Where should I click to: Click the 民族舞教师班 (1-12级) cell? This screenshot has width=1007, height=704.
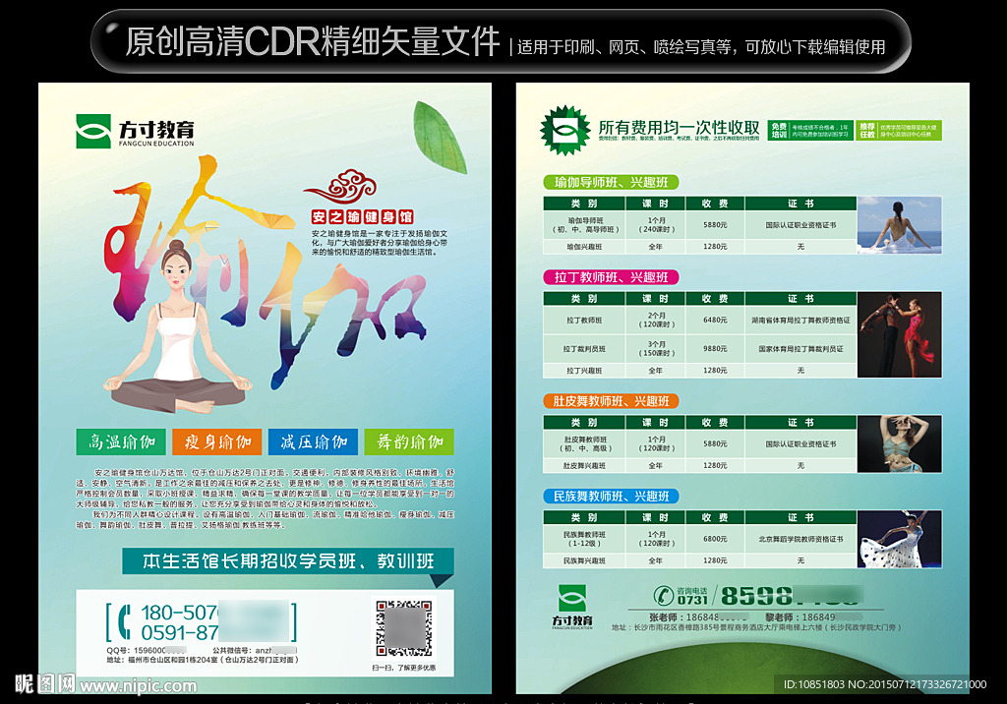pos(584,539)
